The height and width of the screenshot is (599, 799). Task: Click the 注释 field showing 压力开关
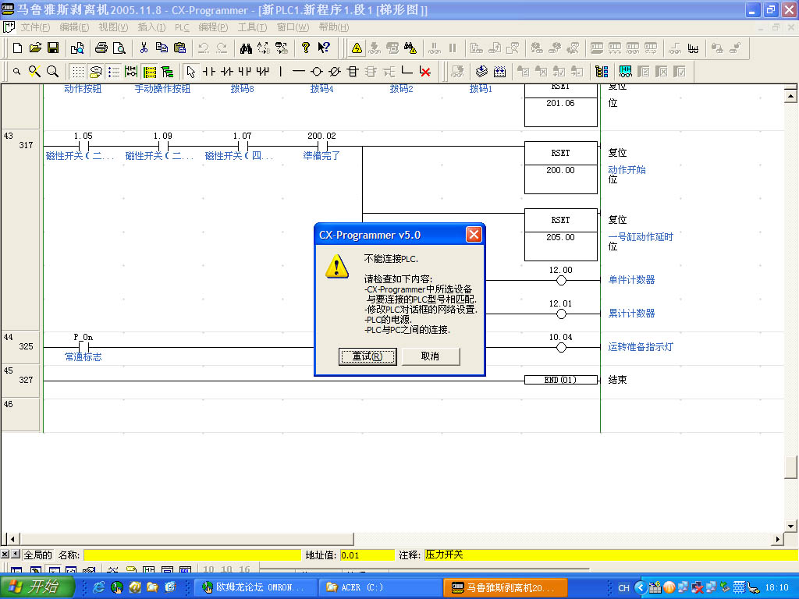point(612,555)
